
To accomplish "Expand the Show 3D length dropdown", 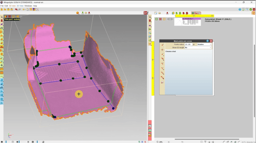I will click(198, 47).
